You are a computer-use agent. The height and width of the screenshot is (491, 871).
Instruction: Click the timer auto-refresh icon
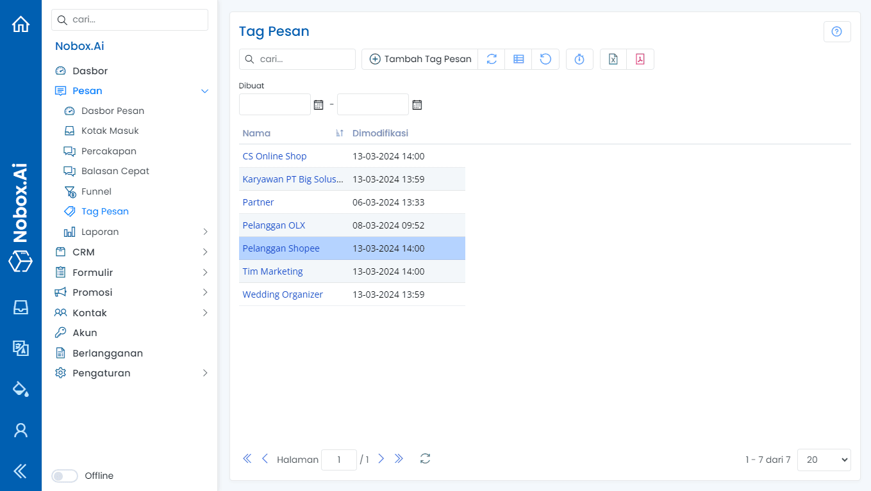579,60
